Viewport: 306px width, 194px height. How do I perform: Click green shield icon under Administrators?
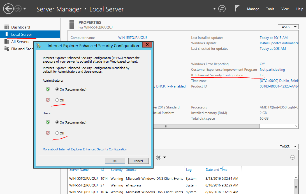[48, 89]
